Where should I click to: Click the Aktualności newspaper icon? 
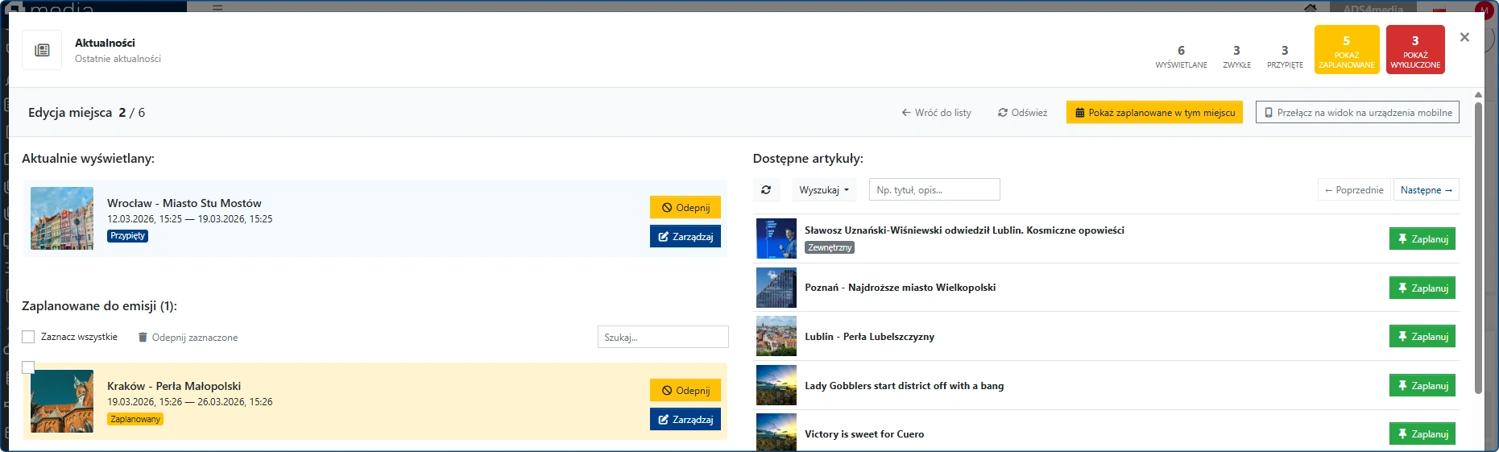(x=42, y=51)
